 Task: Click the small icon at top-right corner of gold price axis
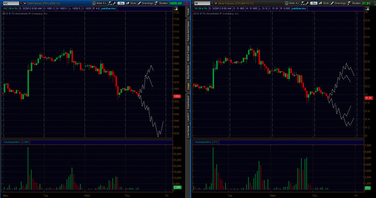pos(176,9)
